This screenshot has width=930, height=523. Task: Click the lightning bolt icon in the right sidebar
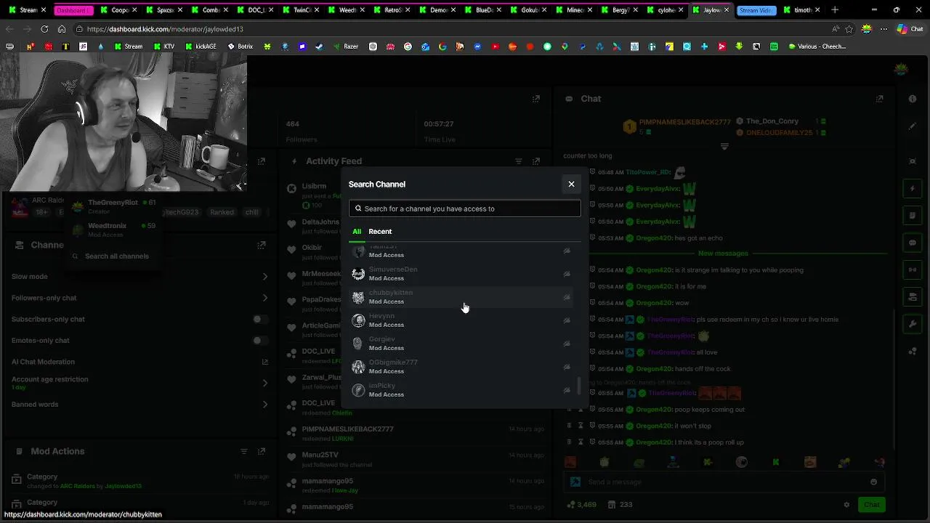[x=913, y=188]
